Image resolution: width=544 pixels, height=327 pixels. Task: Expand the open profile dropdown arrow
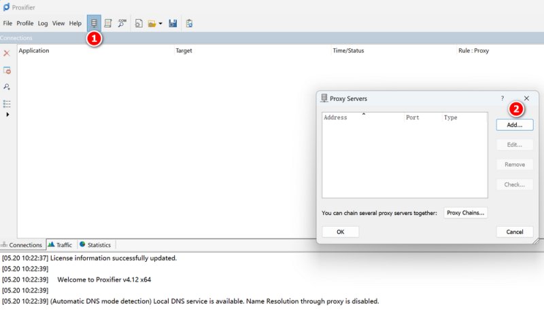pyautogui.click(x=160, y=24)
